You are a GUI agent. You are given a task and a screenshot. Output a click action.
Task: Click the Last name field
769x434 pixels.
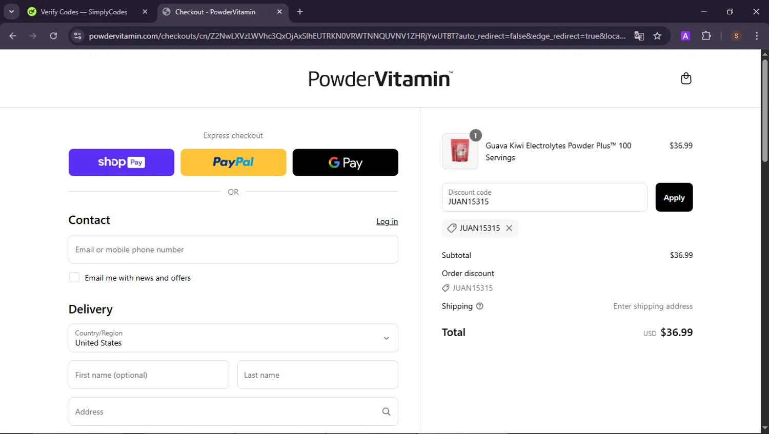click(x=318, y=375)
